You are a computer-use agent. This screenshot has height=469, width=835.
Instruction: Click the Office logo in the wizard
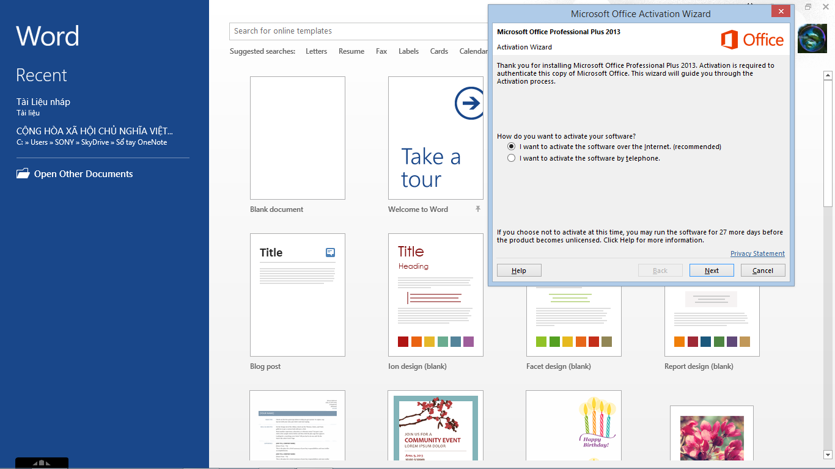click(752, 40)
